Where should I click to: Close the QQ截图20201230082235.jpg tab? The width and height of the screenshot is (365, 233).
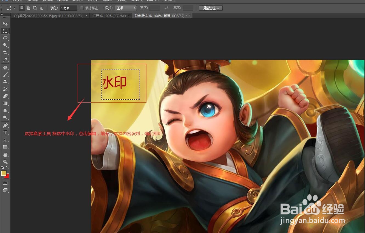(87, 16)
